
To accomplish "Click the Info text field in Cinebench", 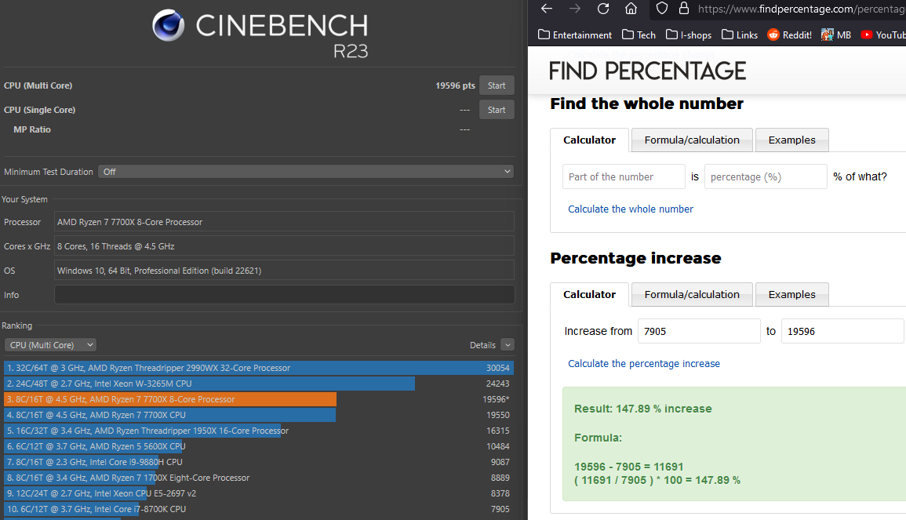I will pyautogui.click(x=284, y=295).
